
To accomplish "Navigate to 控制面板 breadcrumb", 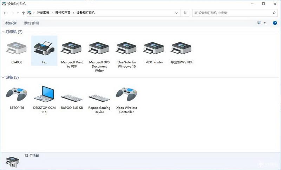I will pyautogui.click(x=43, y=13).
